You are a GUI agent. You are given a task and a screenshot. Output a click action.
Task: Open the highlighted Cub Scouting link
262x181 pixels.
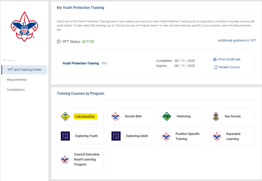(x=85, y=116)
